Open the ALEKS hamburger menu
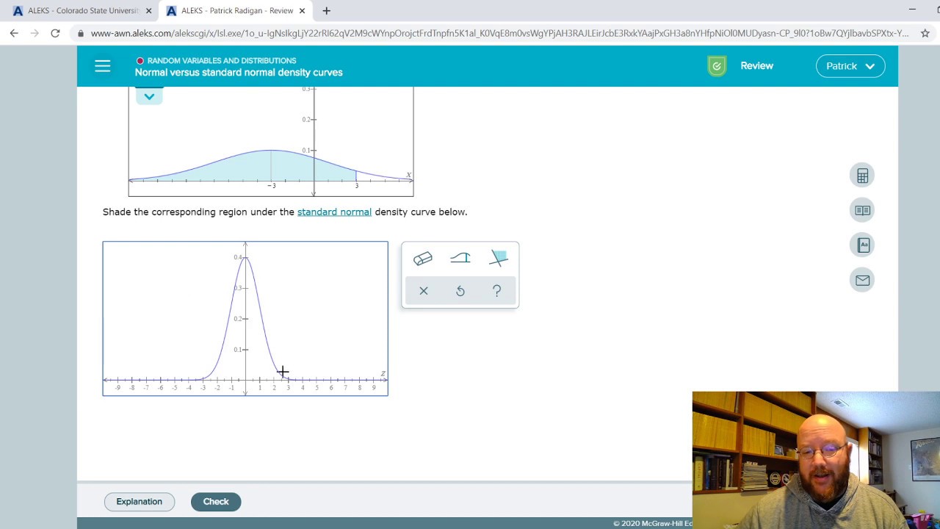The width and height of the screenshot is (940, 529). coord(102,66)
